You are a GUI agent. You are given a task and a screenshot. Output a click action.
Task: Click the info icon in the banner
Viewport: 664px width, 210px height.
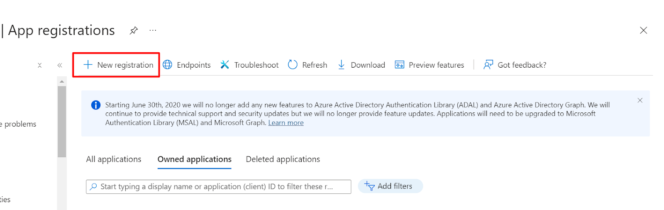(x=96, y=105)
